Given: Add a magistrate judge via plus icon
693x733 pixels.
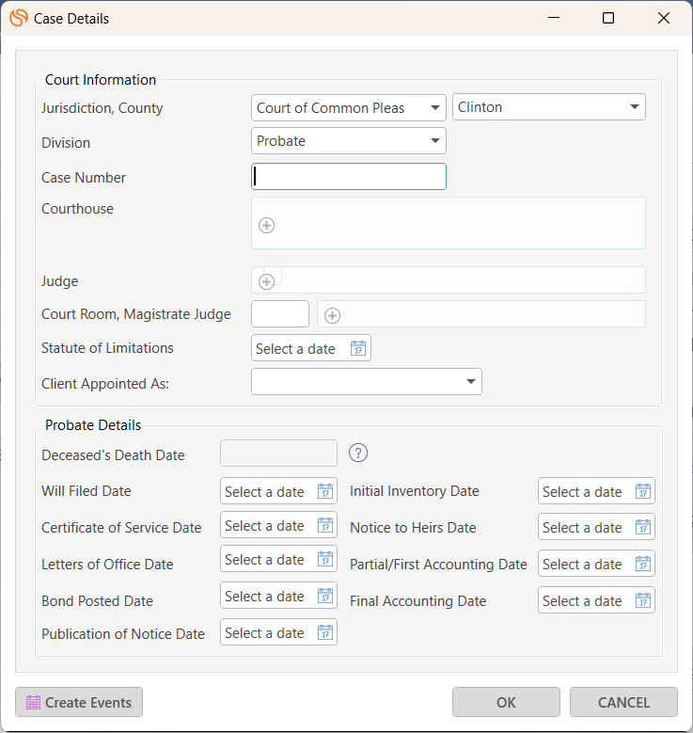Looking at the screenshot, I should tap(332, 315).
